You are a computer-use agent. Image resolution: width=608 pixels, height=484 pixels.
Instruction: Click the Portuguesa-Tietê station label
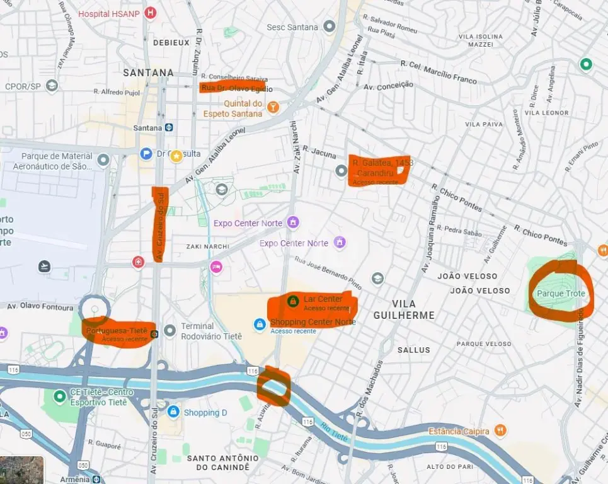click(x=117, y=331)
